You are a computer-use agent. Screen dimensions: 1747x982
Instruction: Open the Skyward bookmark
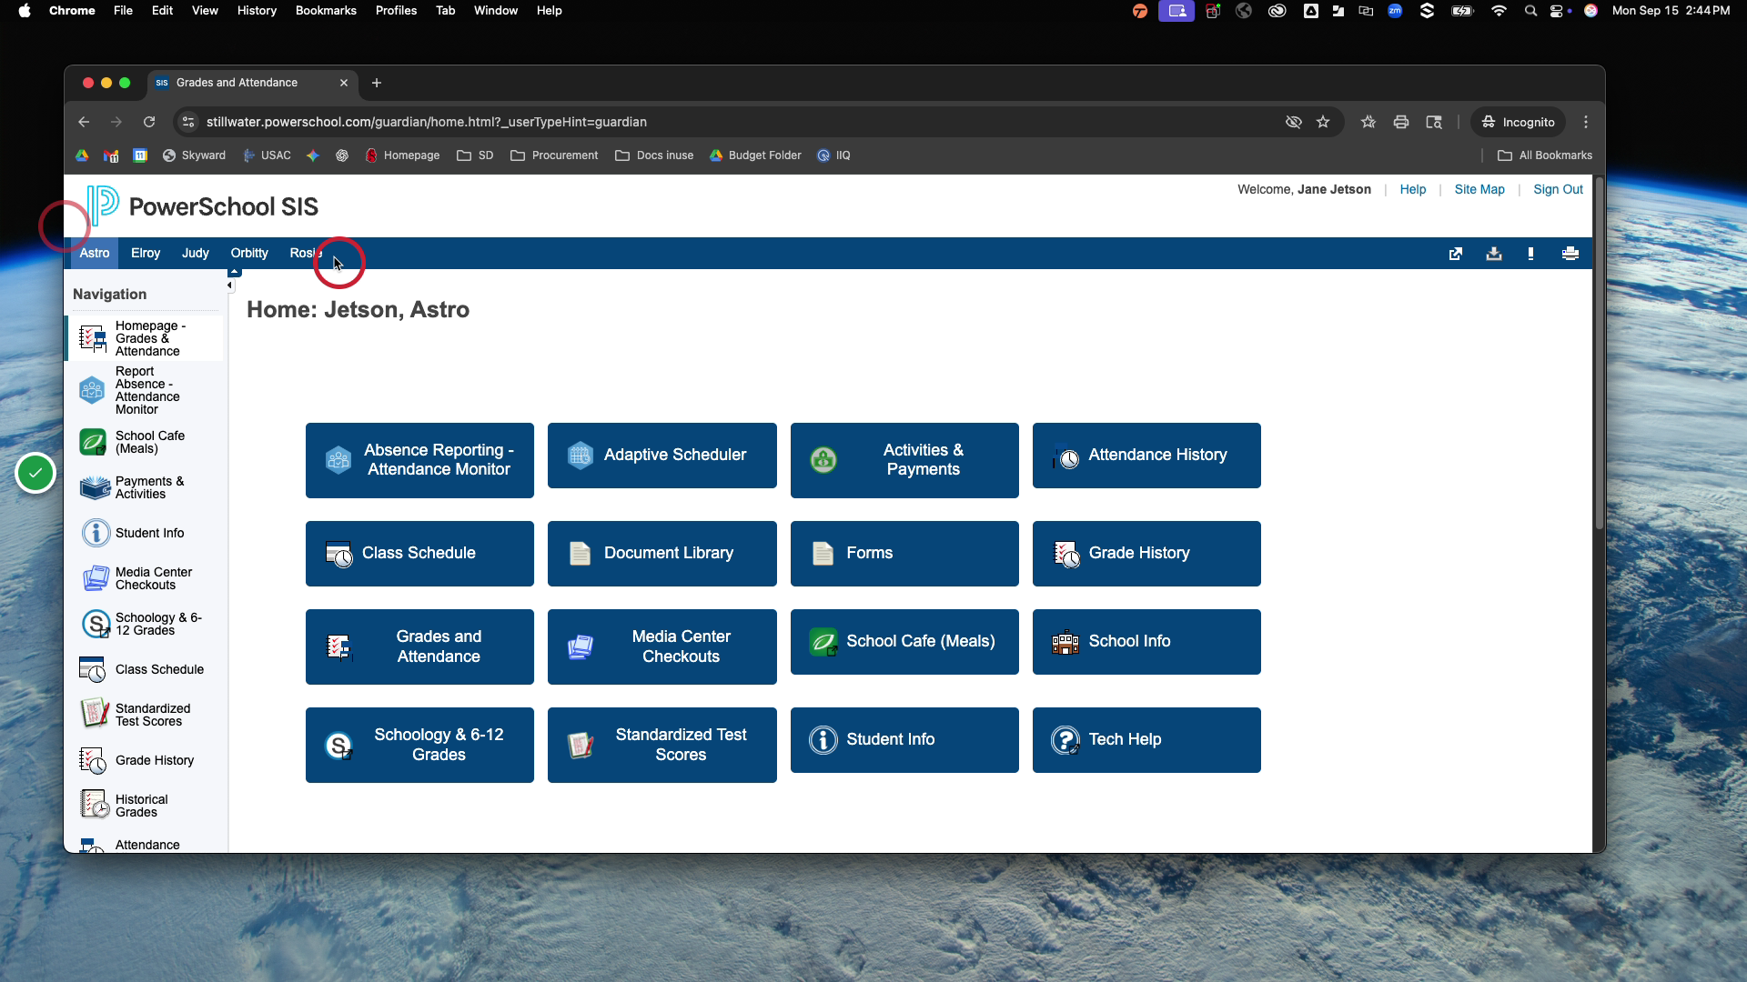(194, 155)
